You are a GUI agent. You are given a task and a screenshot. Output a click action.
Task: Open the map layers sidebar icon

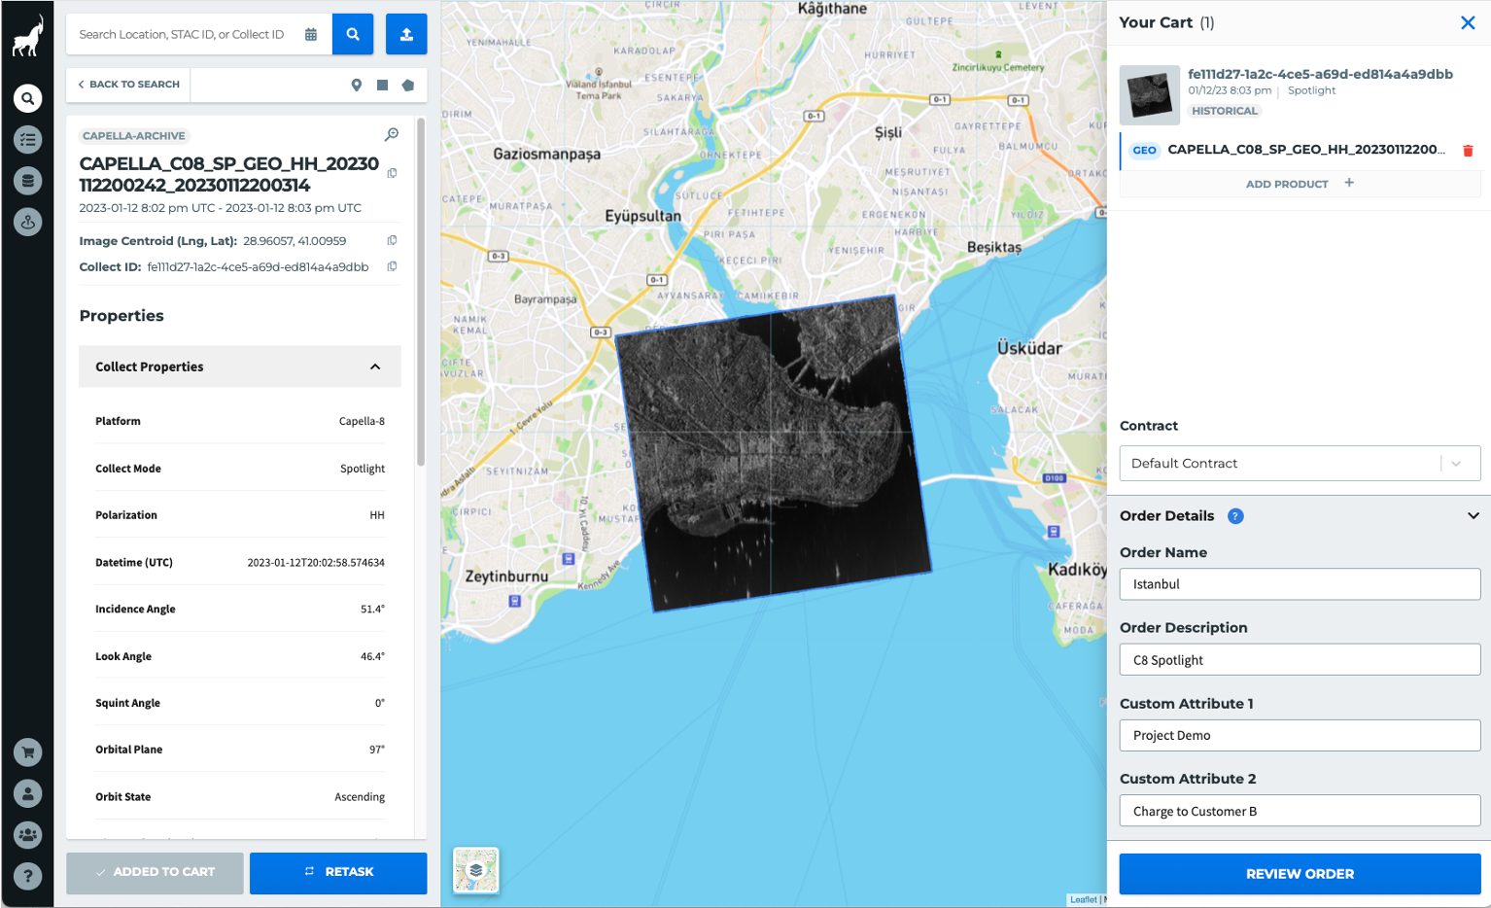coord(28,222)
